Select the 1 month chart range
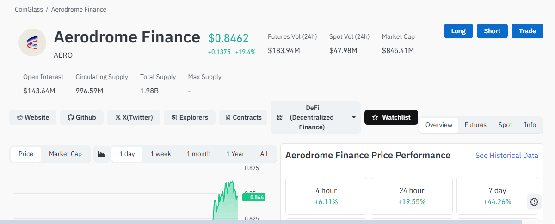 point(199,154)
